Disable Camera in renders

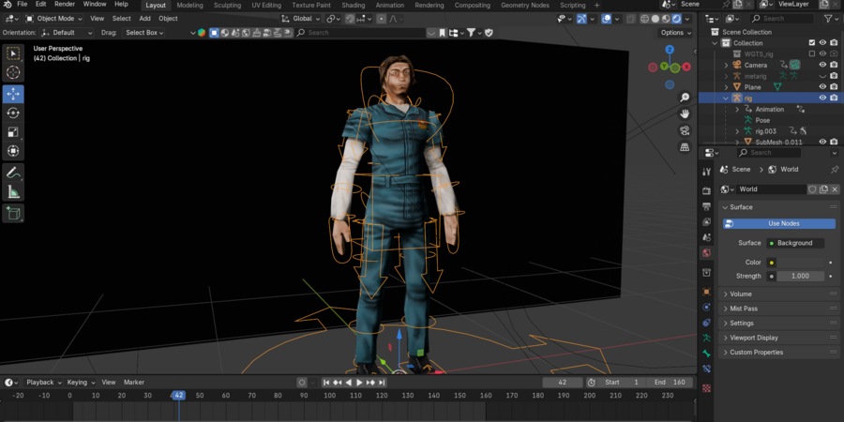pos(834,65)
